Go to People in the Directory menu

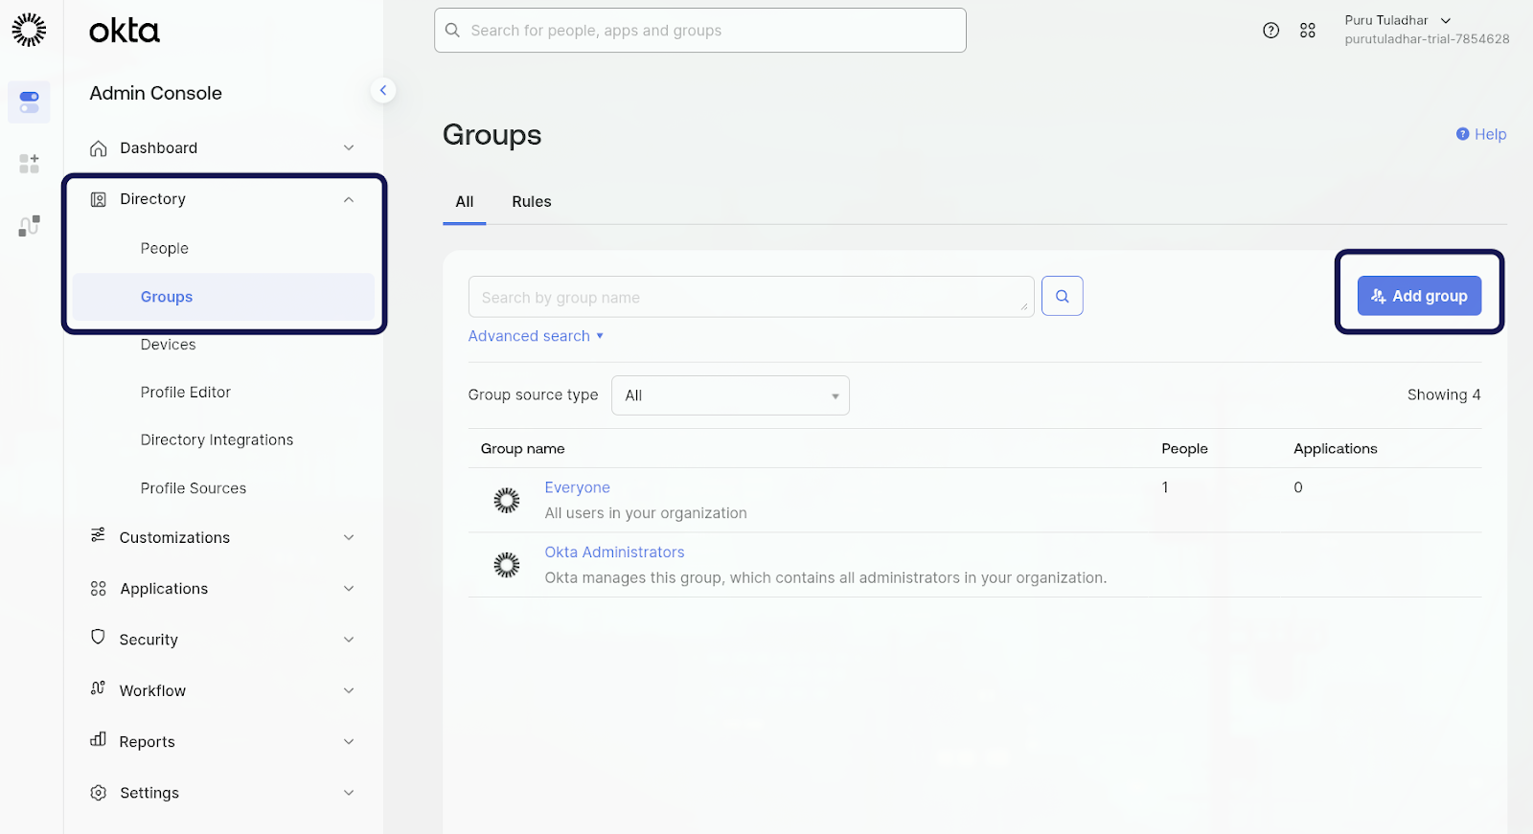(165, 249)
